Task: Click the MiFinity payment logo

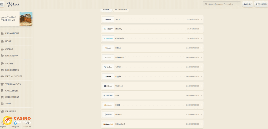Action: (108, 29)
